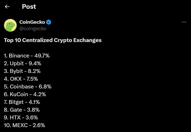Open the CoinGecko display name profile link
191x132 pixels.
(x=32, y=22)
